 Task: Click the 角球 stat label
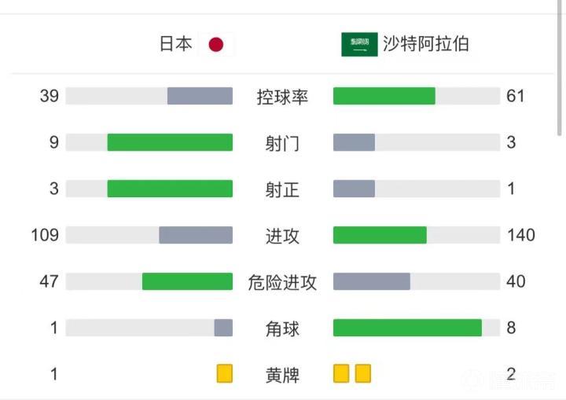[x=282, y=328]
